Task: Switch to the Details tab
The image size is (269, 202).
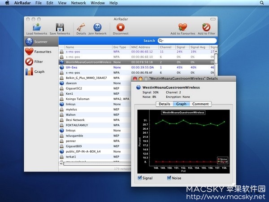Action: point(165,104)
